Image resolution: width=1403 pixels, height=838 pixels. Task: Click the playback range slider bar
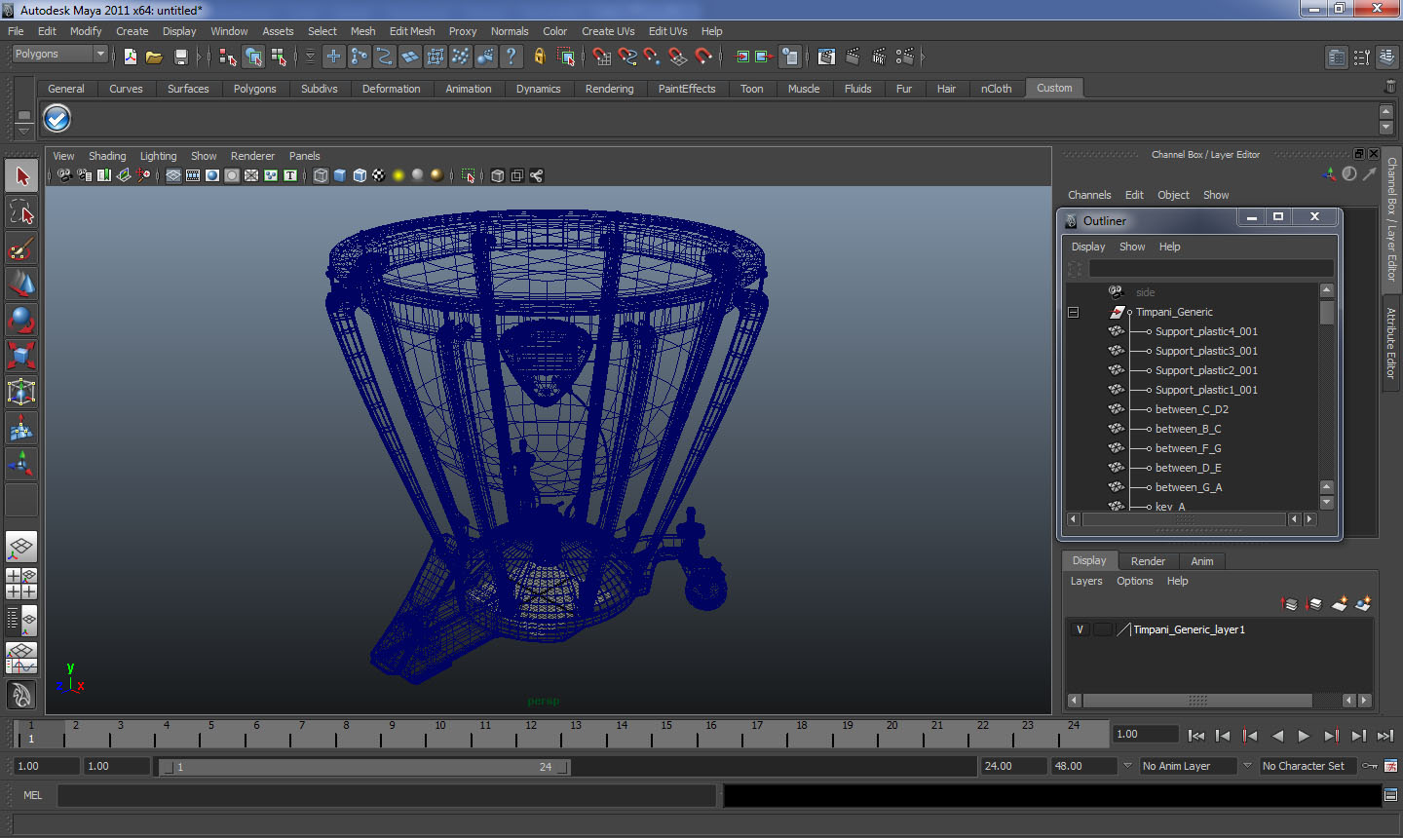coord(364,767)
